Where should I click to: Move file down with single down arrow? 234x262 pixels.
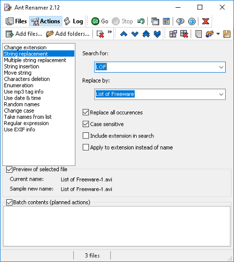(135, 34)
